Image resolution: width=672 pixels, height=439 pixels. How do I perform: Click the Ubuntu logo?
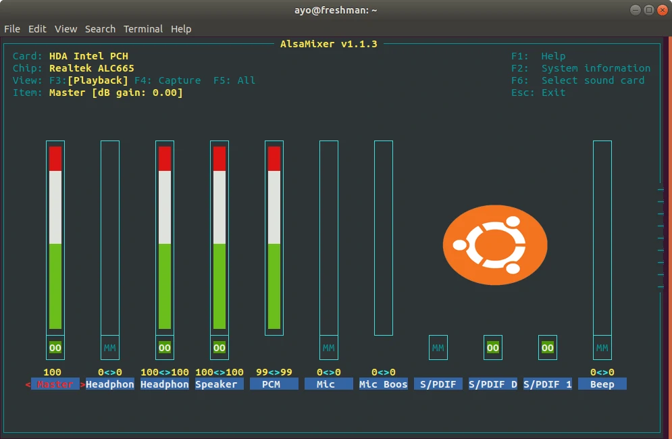(x=495, y=244)
